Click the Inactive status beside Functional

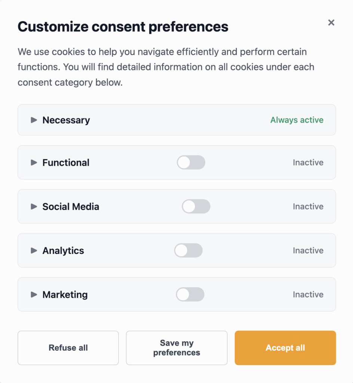308,163
